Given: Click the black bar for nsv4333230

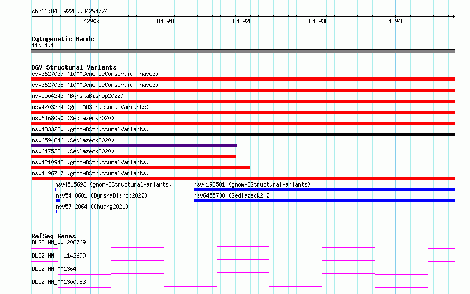Looking at the screenshot, I should [x=243, y=134].
